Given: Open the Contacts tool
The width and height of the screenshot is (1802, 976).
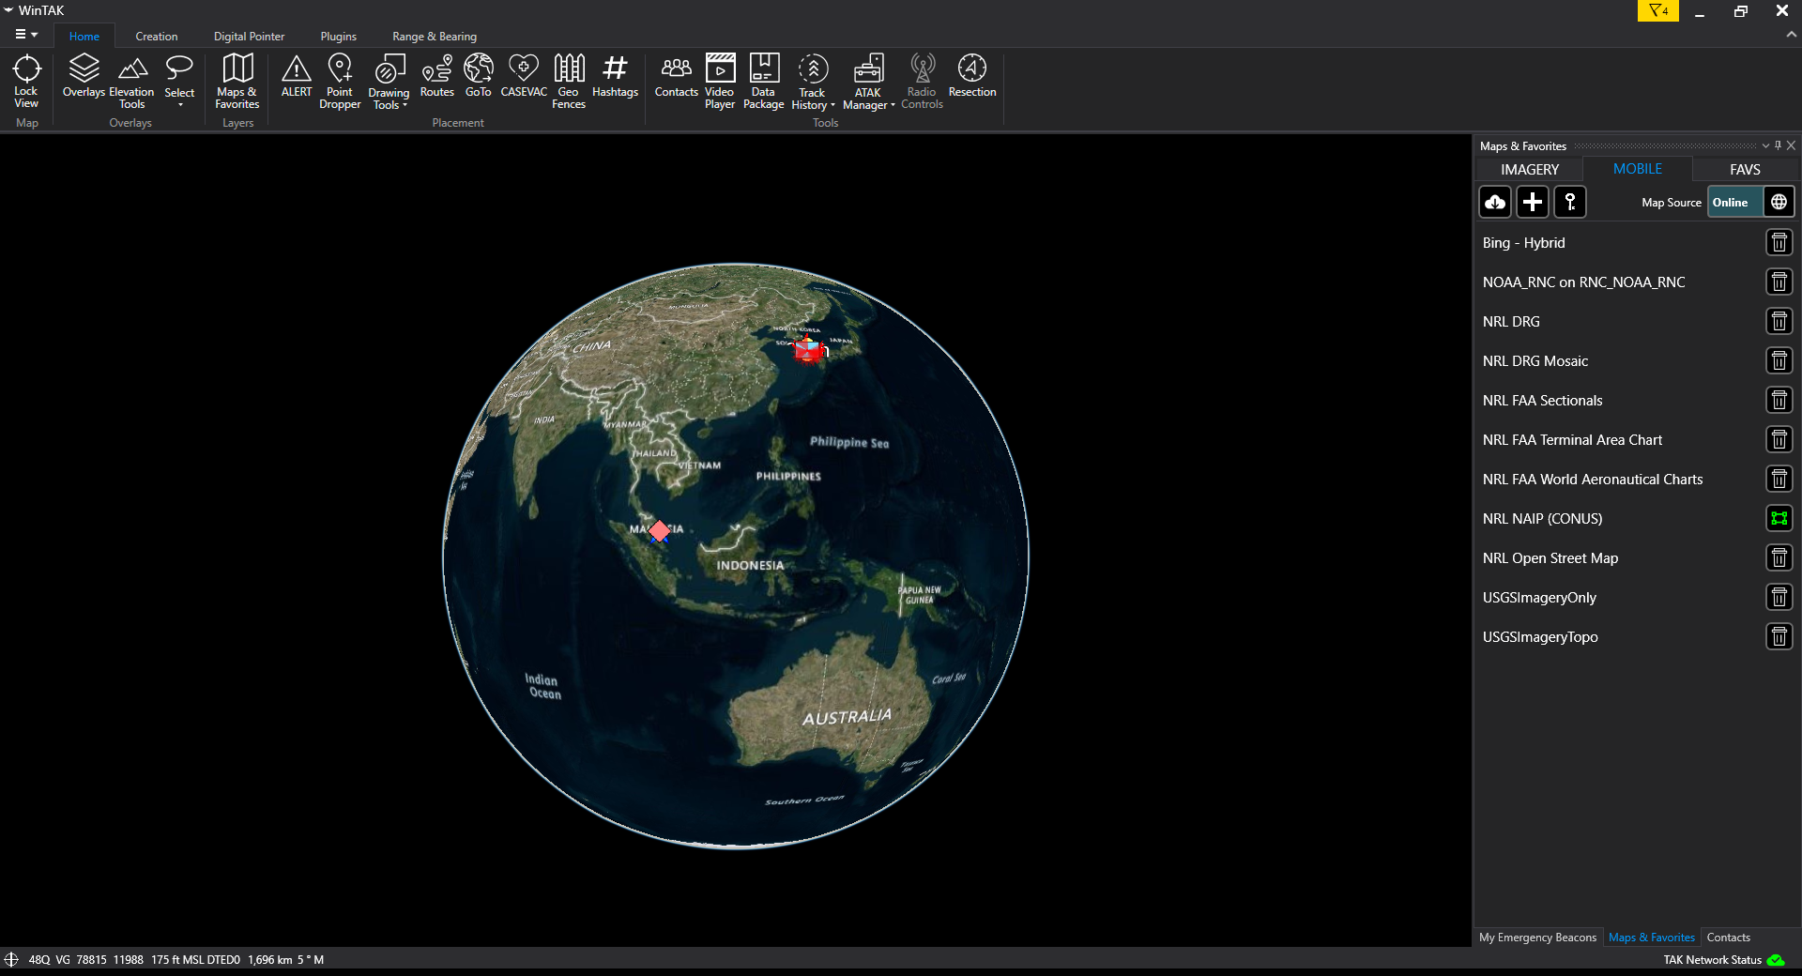Looking at the screenshot, I should [x=676, y=76].
